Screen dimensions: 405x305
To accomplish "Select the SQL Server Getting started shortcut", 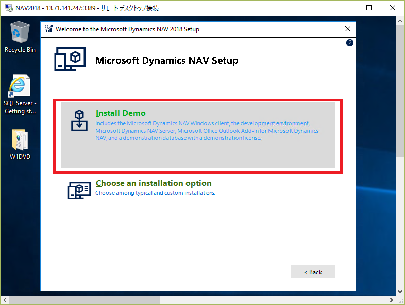I will [20, 94].
